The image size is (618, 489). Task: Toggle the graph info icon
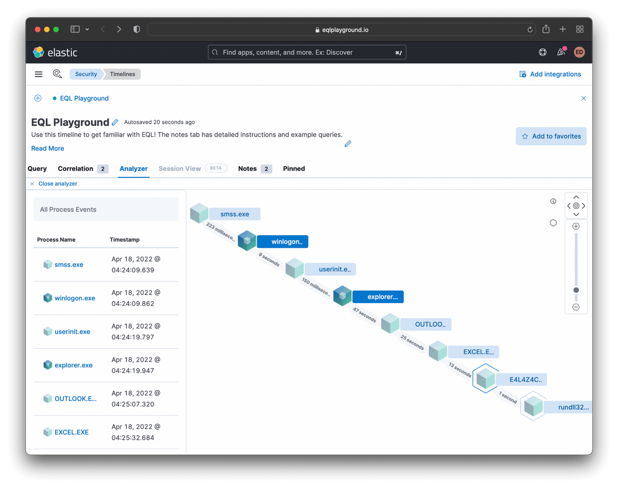[x=553, y=201]
